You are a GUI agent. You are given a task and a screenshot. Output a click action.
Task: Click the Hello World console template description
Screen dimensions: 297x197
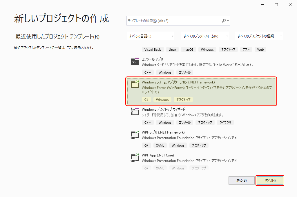(x=198, y=65)
